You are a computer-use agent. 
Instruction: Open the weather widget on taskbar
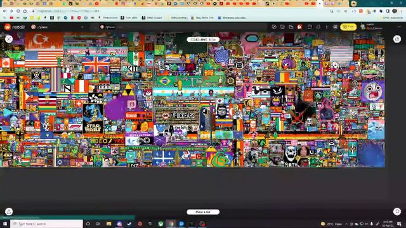[332, 224]
